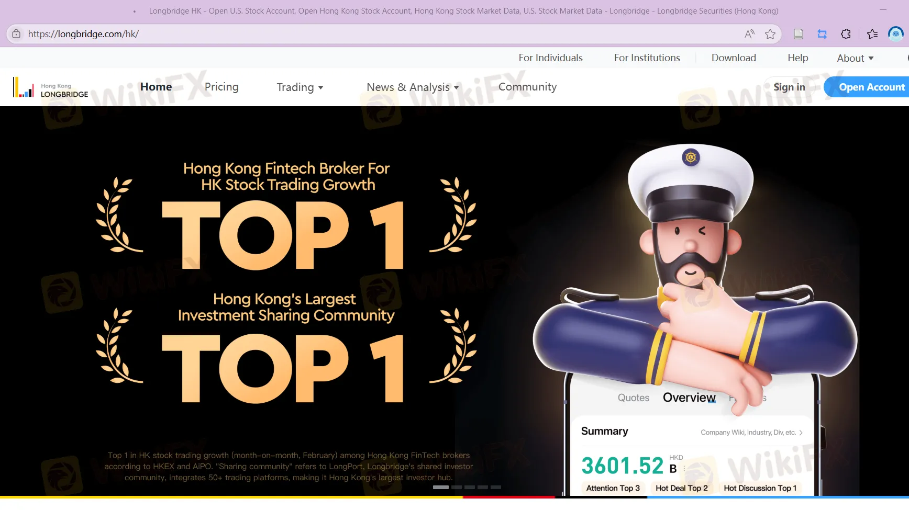Viewport: 909px width, 510px height.
Task: Open the About dropdown menu
Action: tap(855, 58)
